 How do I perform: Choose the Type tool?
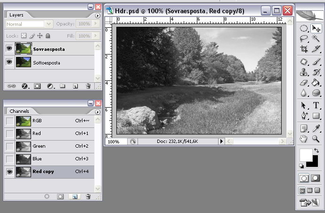click(x=316, y=105)
